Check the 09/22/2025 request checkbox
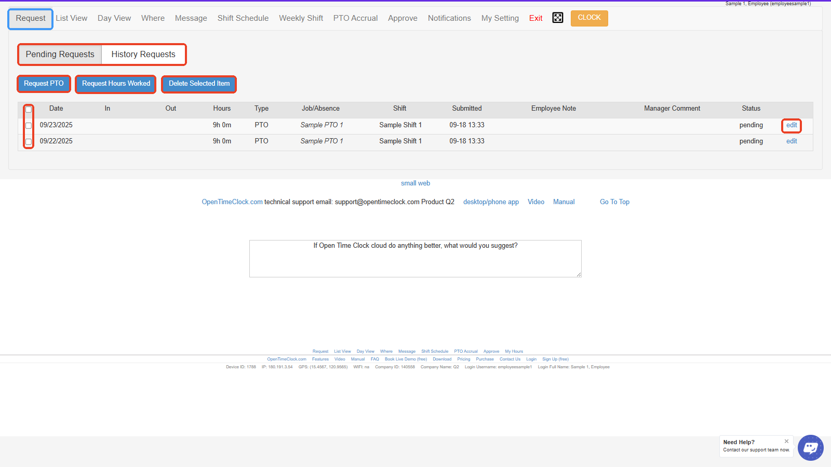 [x=29, y=141]
